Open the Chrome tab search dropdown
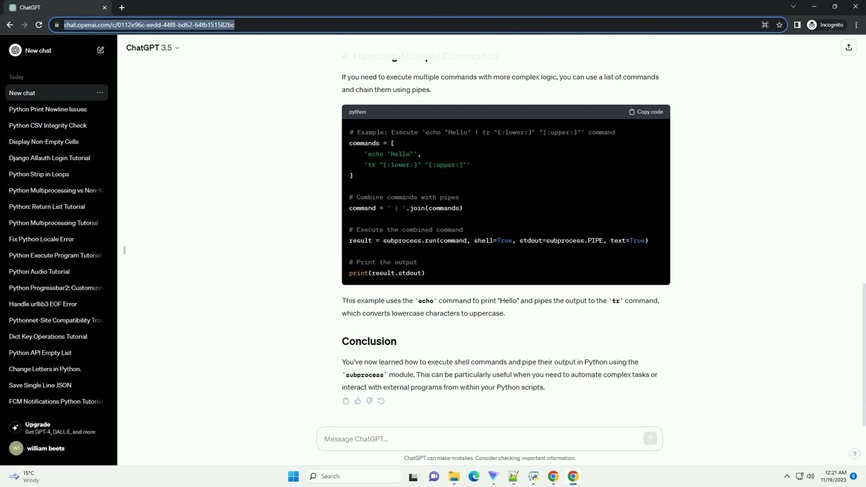The width and height of the screenshot is (866, 487). (x=794, y=7)
